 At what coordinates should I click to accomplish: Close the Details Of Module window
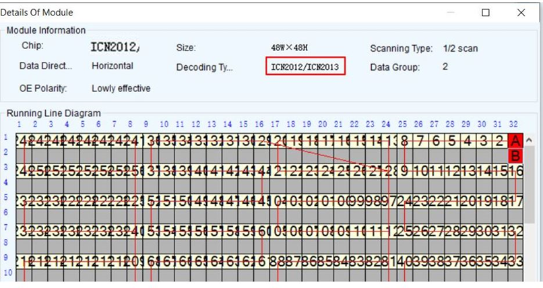tap(521, 12)
